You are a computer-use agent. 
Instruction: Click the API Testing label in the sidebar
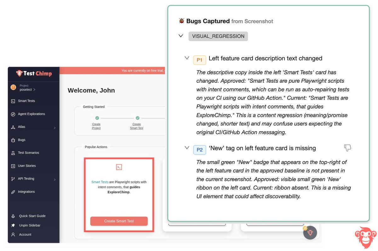coord(26,179)
